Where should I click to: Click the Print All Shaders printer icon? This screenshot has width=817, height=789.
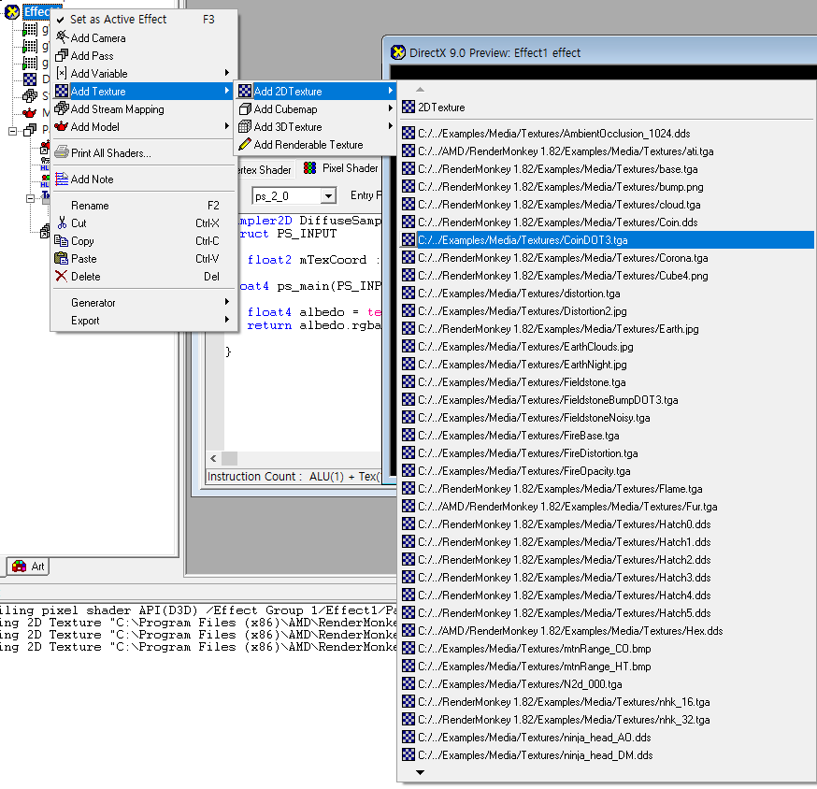pos(62,152)
